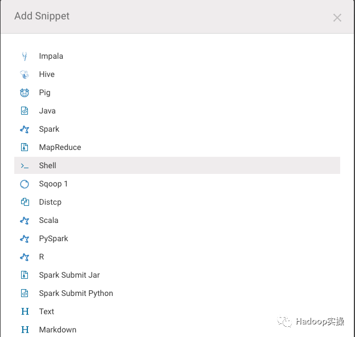Click the Impala snippet icon
Viewport: 355px width, 337px height.
click(x=25, y=56)
